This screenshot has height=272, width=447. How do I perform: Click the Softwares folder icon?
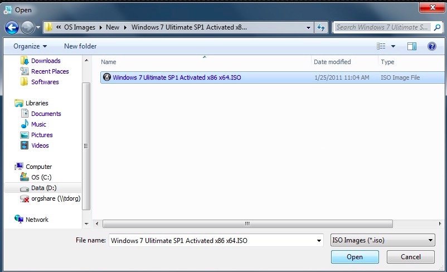24,81
